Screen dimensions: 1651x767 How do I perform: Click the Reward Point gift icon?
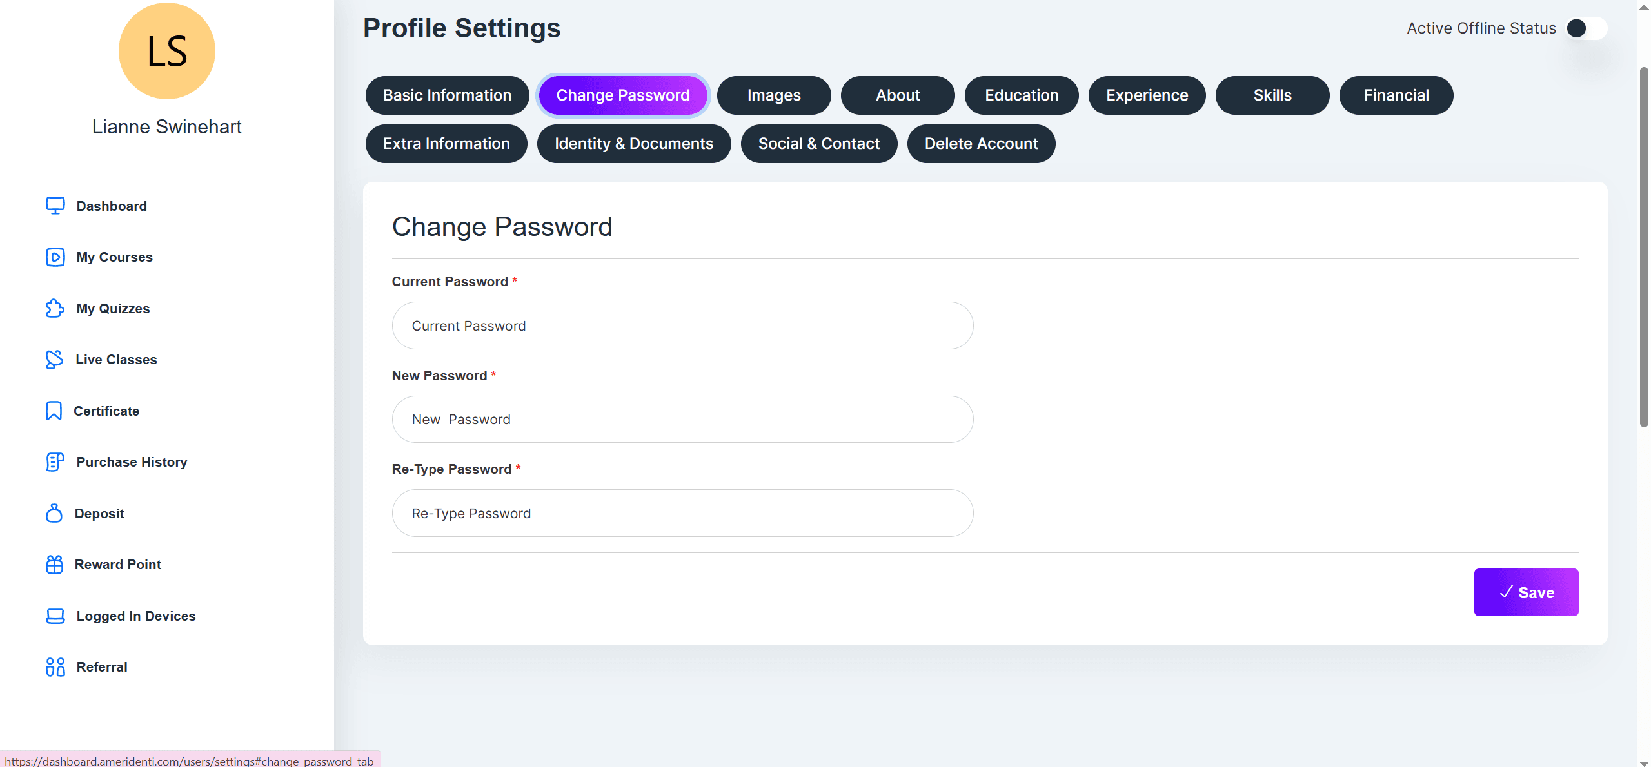(54, 565)
